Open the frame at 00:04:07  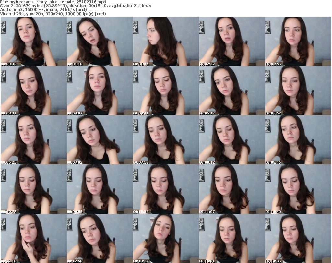click(x=100, y=90)
